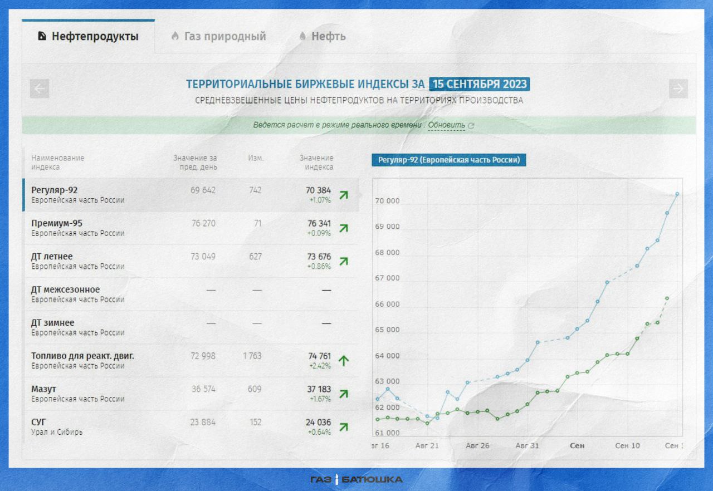Click previous-day value 69 642
Image resolution: width=713 pixels, height=491 pixels.
click(203, 190)
